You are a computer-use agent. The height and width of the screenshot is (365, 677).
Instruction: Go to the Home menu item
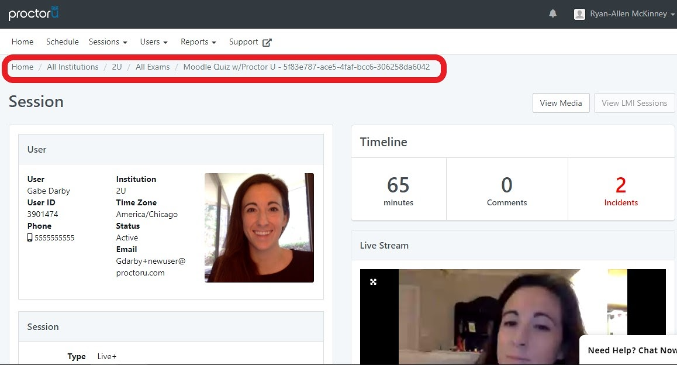point(22,42)
